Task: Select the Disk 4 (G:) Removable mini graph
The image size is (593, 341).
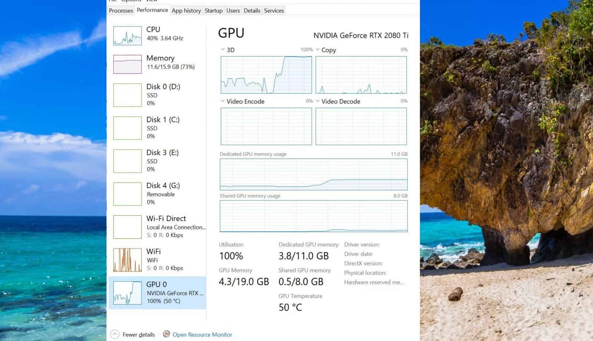Action: tap(127, 194)
